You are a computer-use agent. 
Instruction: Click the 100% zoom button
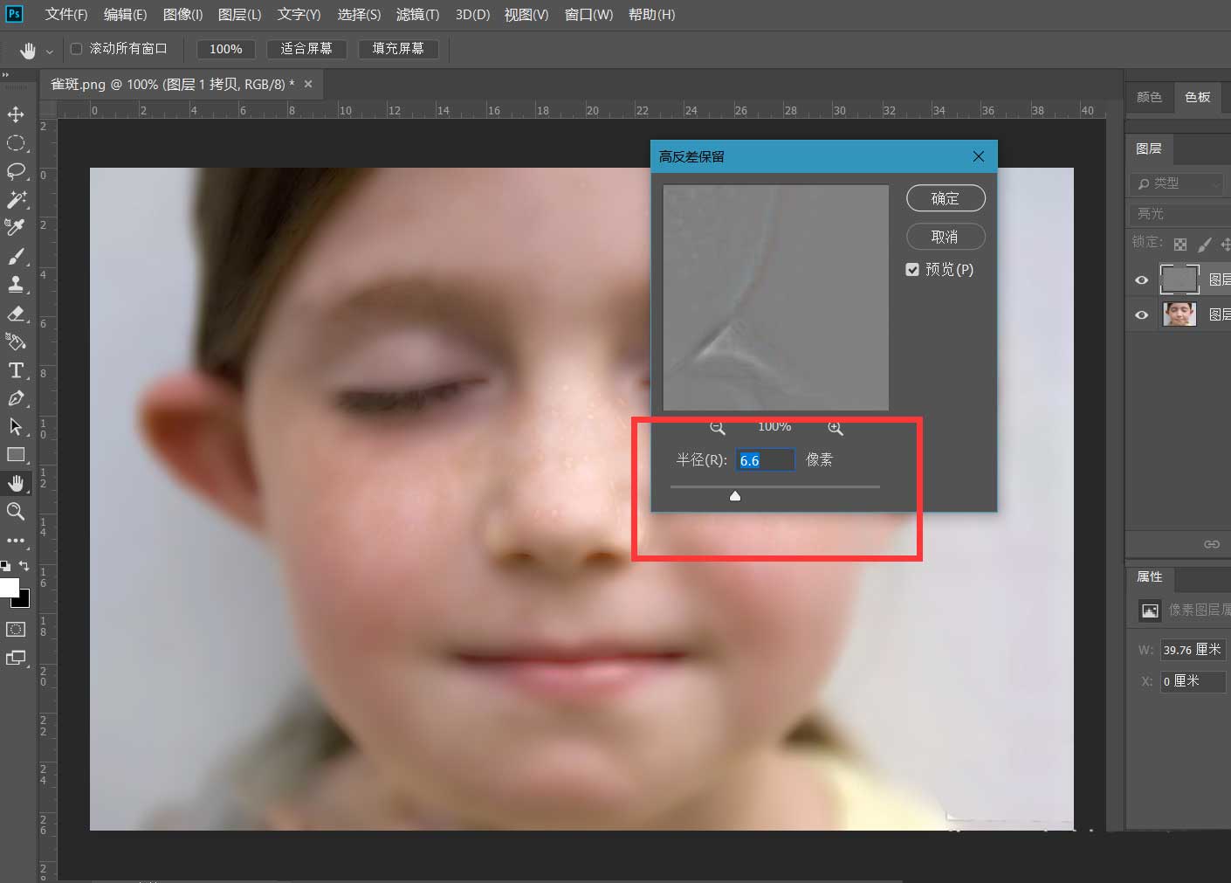pyautogui.click(x=225, y=49)
